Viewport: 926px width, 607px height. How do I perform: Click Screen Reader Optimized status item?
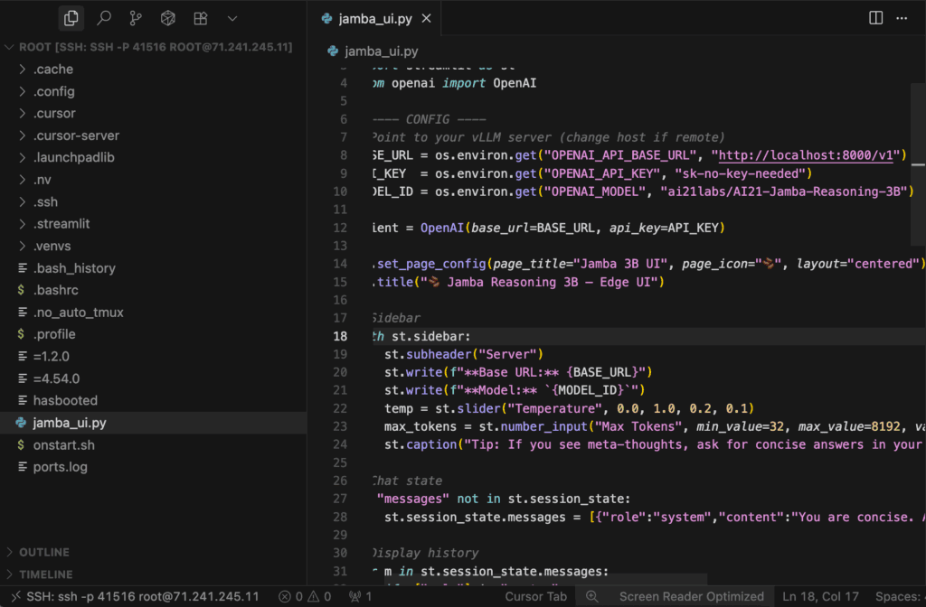point(691,596)
